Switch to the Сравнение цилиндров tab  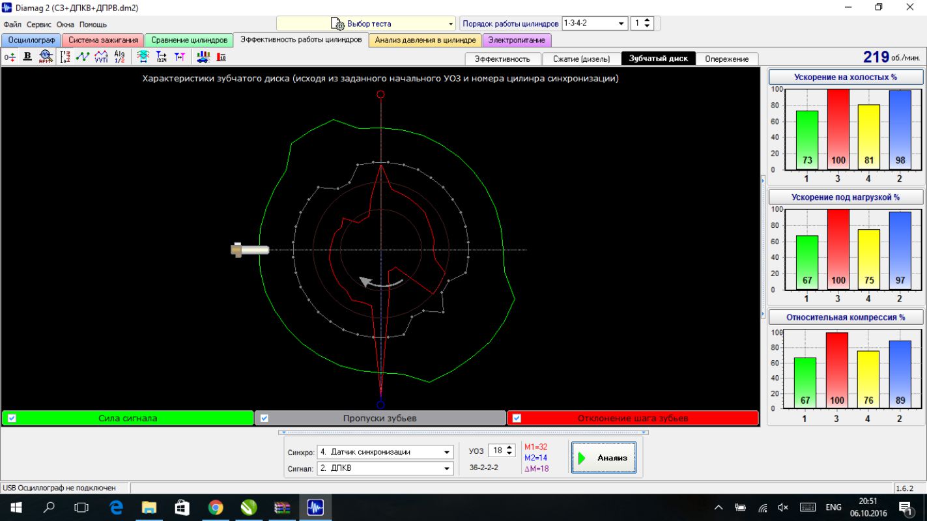[189, 40]
